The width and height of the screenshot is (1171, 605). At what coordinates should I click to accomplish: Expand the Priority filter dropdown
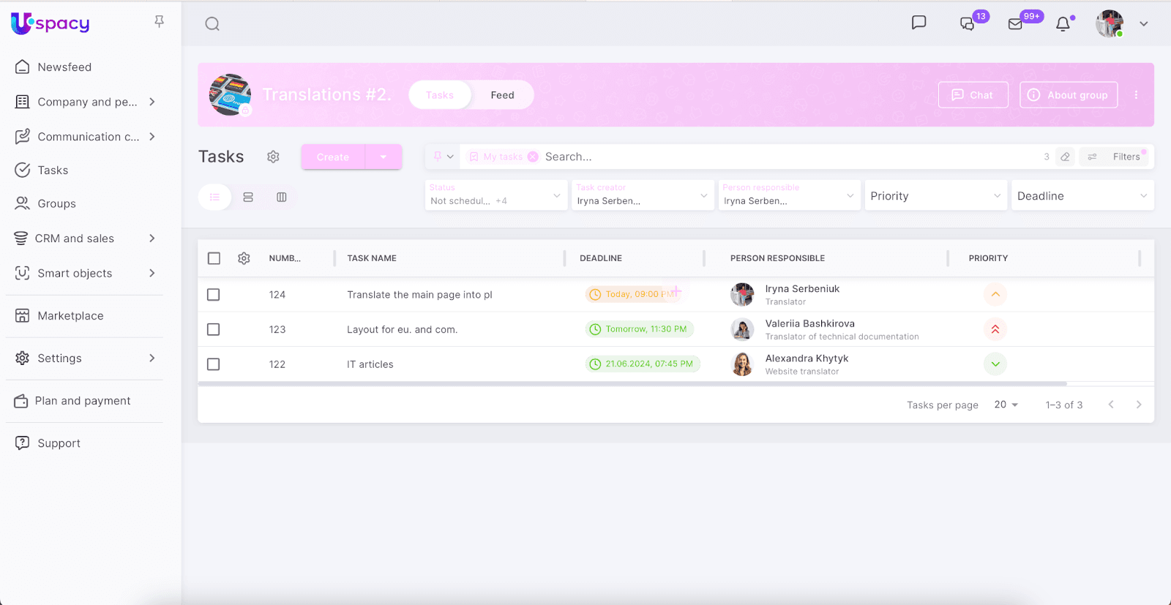click(935, 196)
